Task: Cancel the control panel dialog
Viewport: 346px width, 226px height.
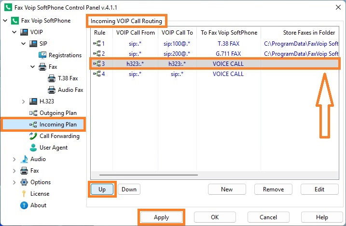Action: pyautogui.click(x=268, y=217)
